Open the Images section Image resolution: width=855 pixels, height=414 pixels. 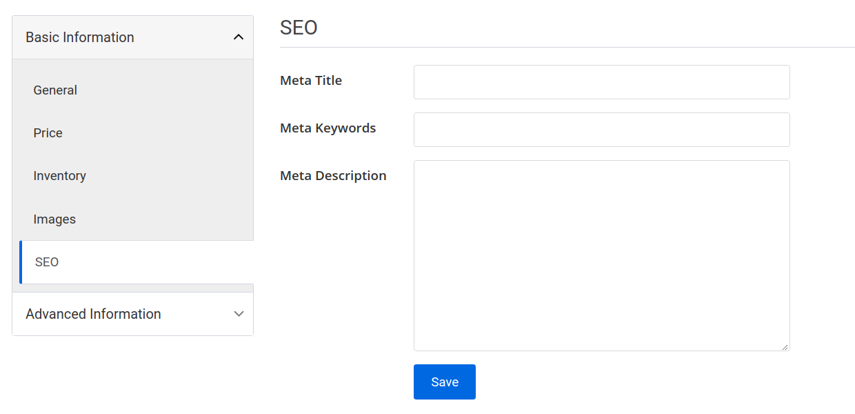pyautogui.click(x=54, y=219)
